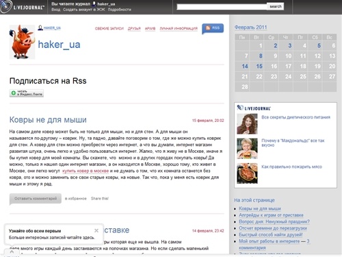
Task: Click heading 'Подписаться на Rss'
Action: pyautogui.click(x=48, y=81)
